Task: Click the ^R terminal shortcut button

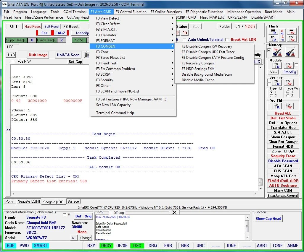Action: click(185, 33)
